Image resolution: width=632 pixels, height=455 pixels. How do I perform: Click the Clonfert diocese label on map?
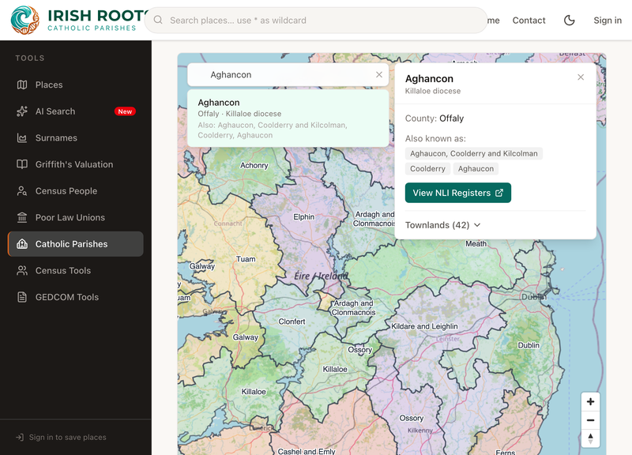[x=292, y=322]
